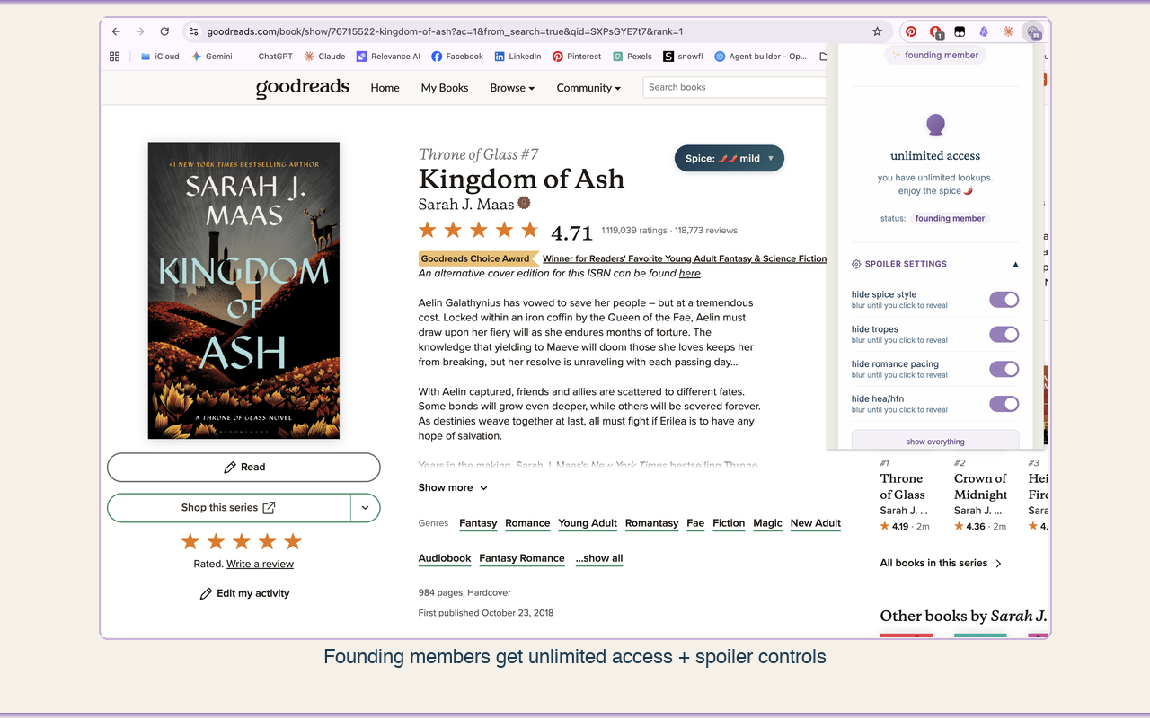Open the Pexels bookmark
The width and height of the screenshot is (1150, 718).
click(632, 56)
